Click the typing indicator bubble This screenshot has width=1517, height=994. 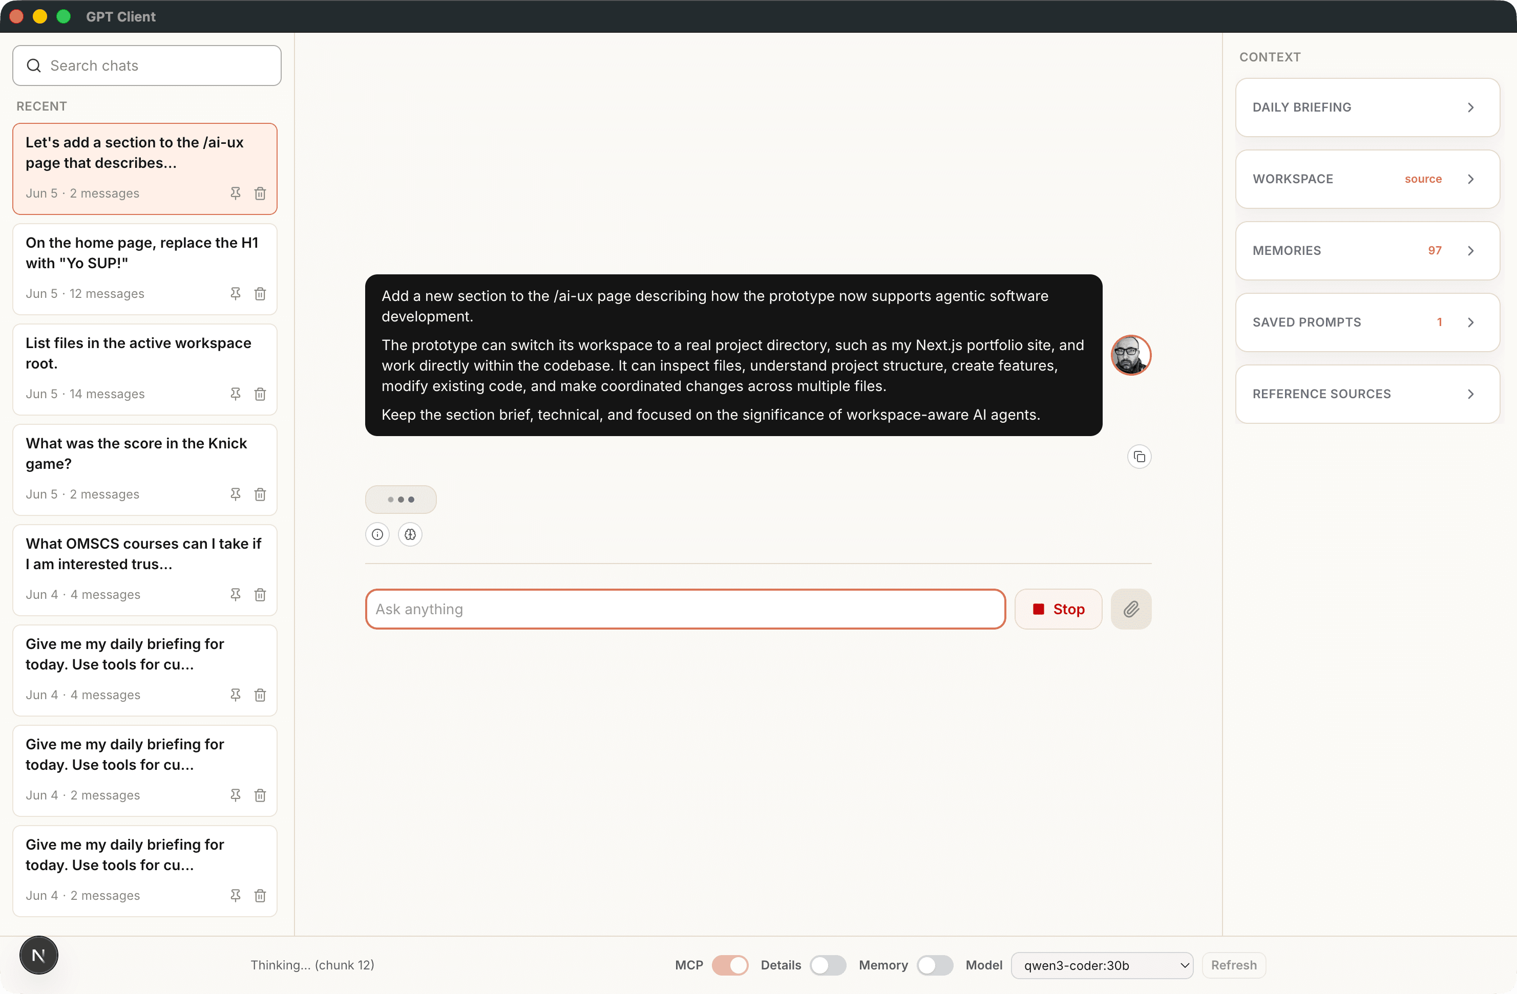(401, 500)
